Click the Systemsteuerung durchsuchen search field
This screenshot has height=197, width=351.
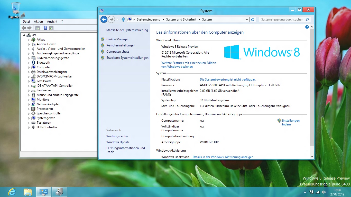pos(285,19)
